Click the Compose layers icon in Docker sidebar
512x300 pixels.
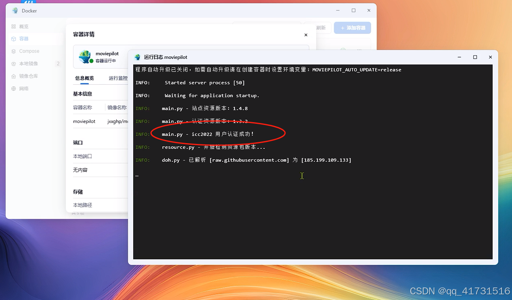click(x=14, y=52)
